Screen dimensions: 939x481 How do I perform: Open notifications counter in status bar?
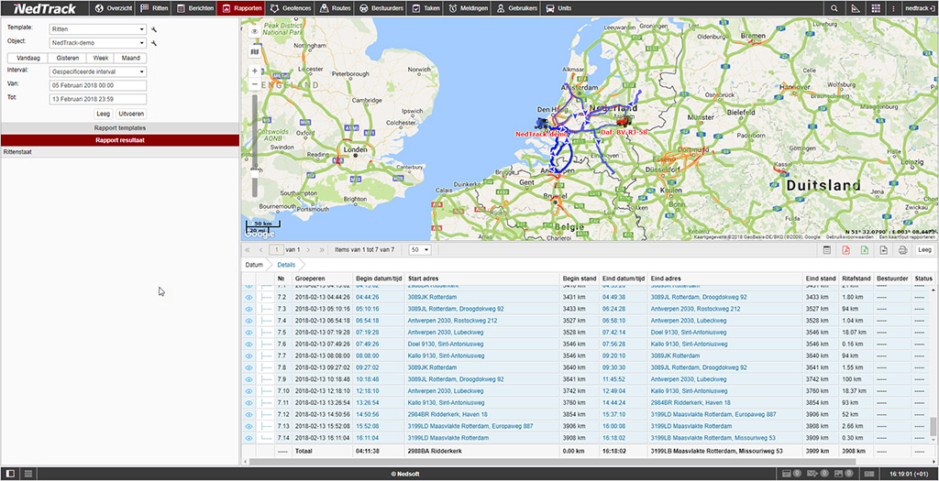(x=791, y=474)
